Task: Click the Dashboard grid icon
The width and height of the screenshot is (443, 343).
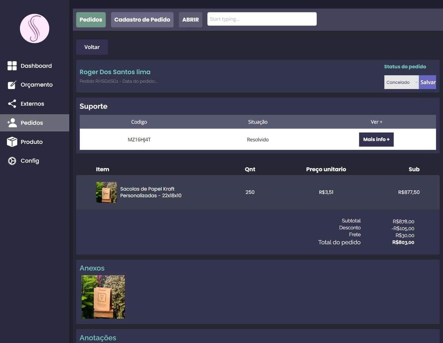Action: click(12, 66)
